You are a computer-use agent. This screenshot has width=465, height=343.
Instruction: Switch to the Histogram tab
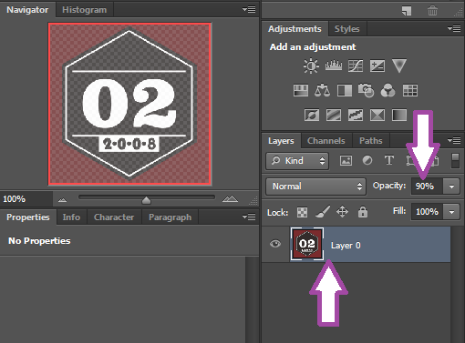pos(85,10)
